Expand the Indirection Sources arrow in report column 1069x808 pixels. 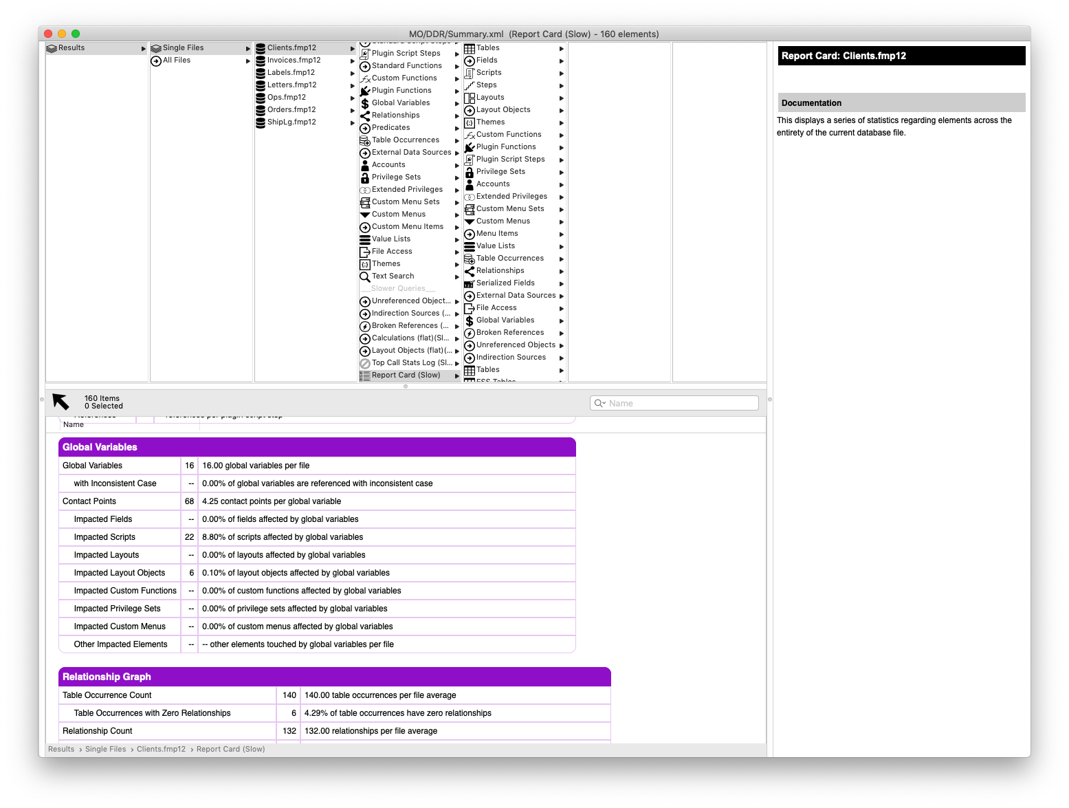point(562,358)
